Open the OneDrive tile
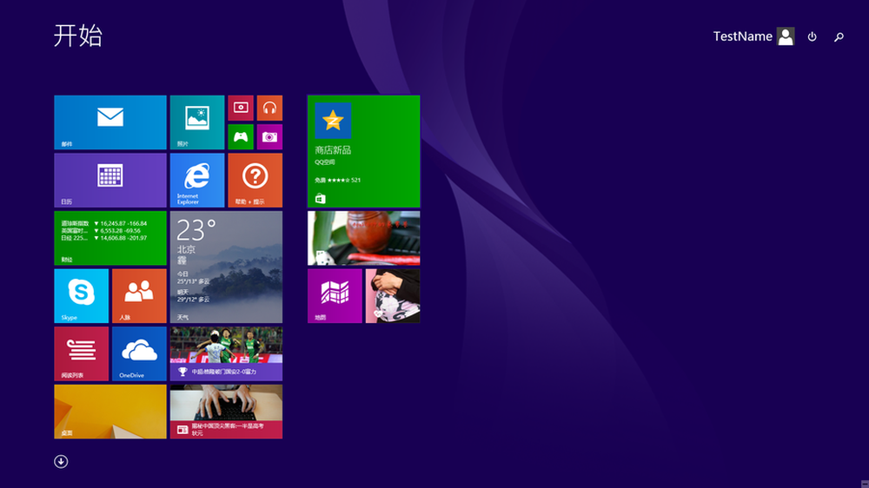This screenshot has height=488, width=869. pyautogui.click(x=139, y=354)
